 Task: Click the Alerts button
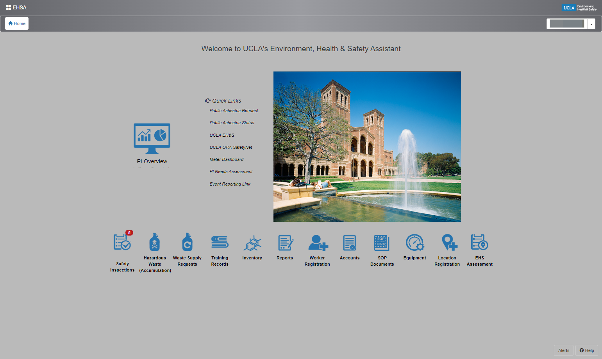[564, 350]
